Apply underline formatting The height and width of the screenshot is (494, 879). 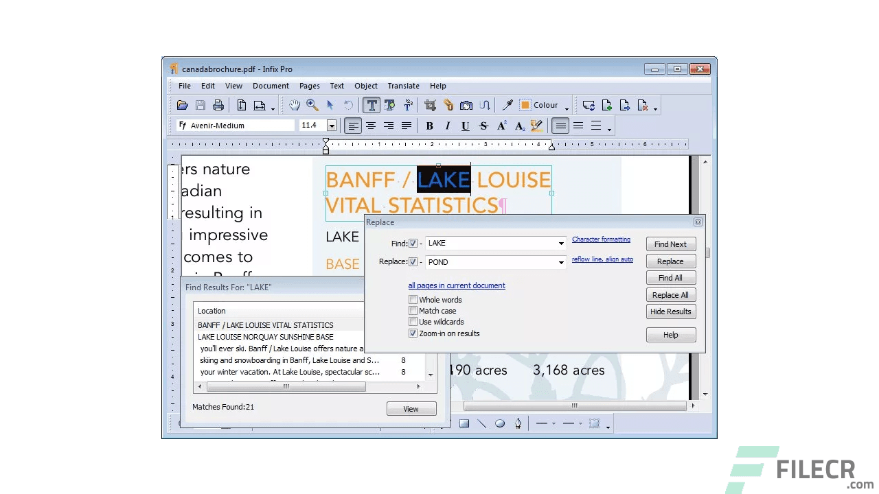[466, 126]
